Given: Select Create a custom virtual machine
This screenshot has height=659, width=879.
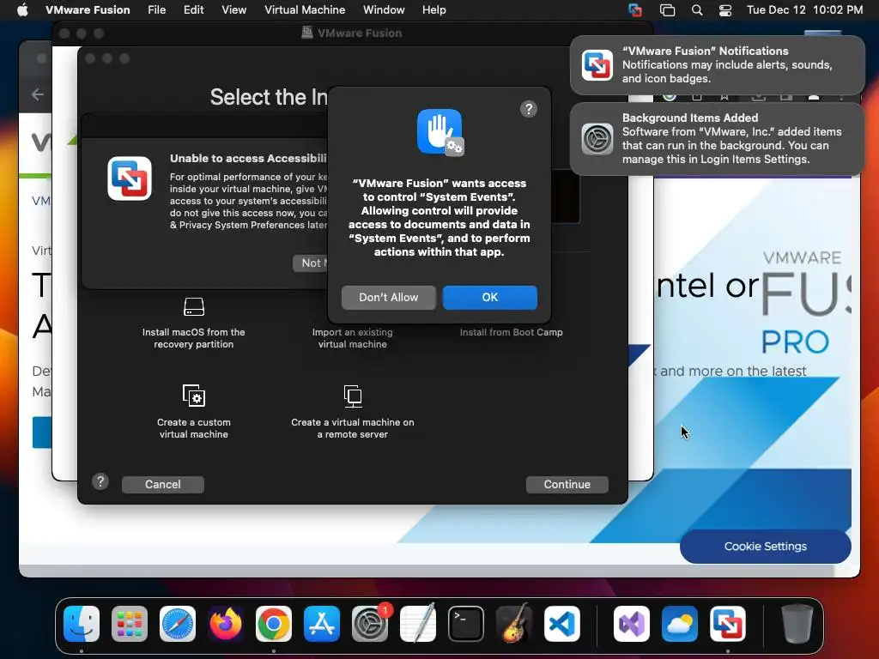Looking at the screenshot, I should click(x=193, y=412).
